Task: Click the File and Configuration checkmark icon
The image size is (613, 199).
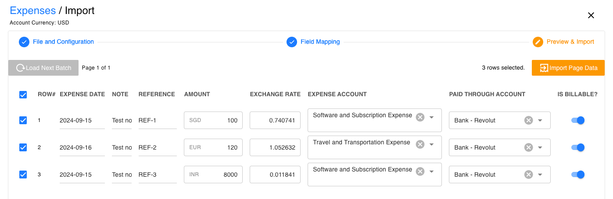Action: point(24,42)
